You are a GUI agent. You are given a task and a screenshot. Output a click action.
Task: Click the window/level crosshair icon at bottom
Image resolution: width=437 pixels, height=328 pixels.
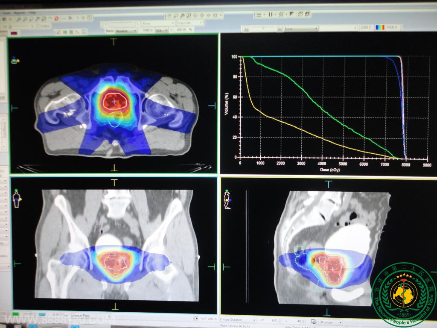(195, 318)
